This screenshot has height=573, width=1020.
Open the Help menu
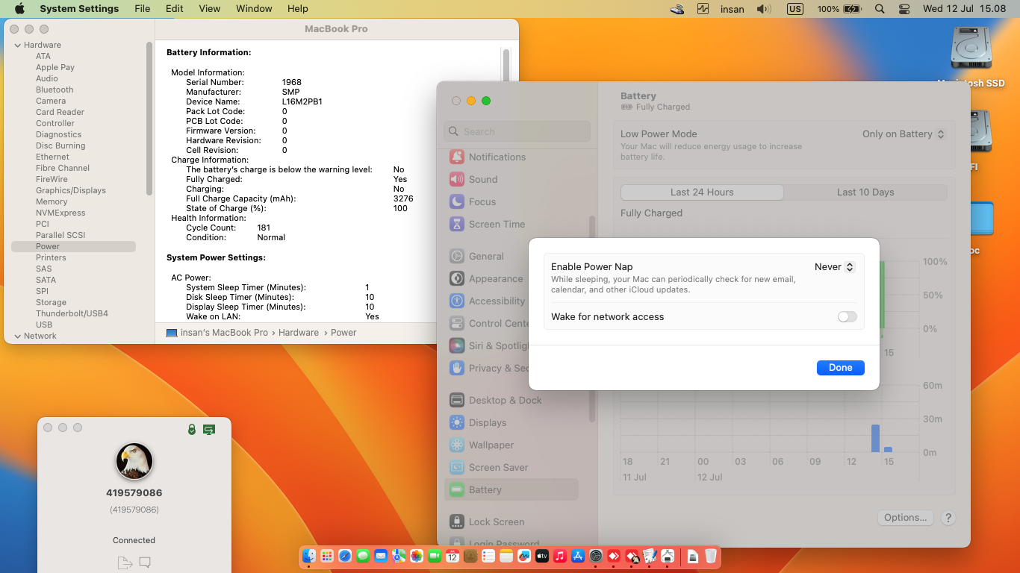click(298, 9)
